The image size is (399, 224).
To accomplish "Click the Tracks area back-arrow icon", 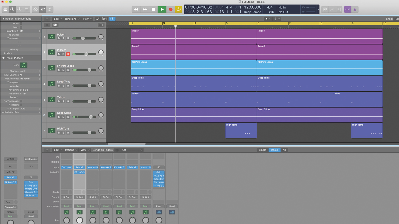I will (47, 19).
